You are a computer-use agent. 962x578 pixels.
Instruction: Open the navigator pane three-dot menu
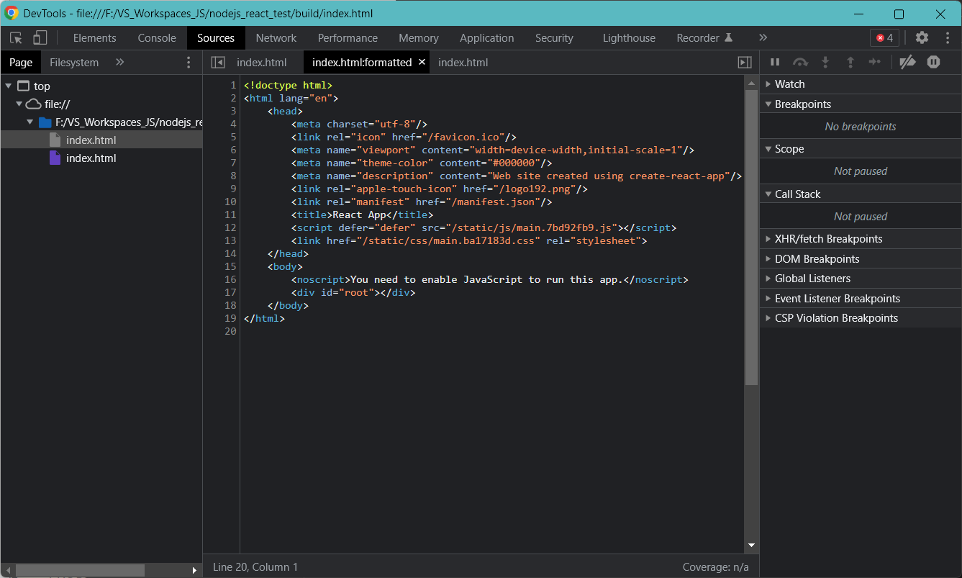click(189, 63)
